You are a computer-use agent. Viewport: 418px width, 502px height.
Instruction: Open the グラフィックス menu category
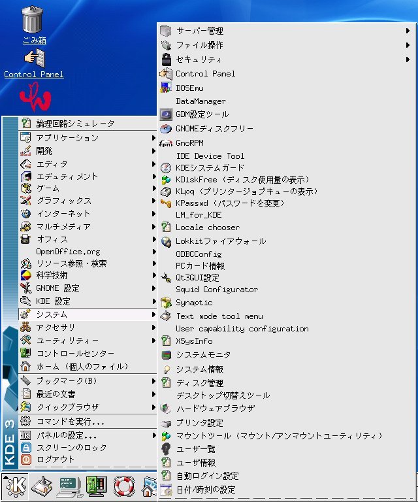(x=88, y=201)
